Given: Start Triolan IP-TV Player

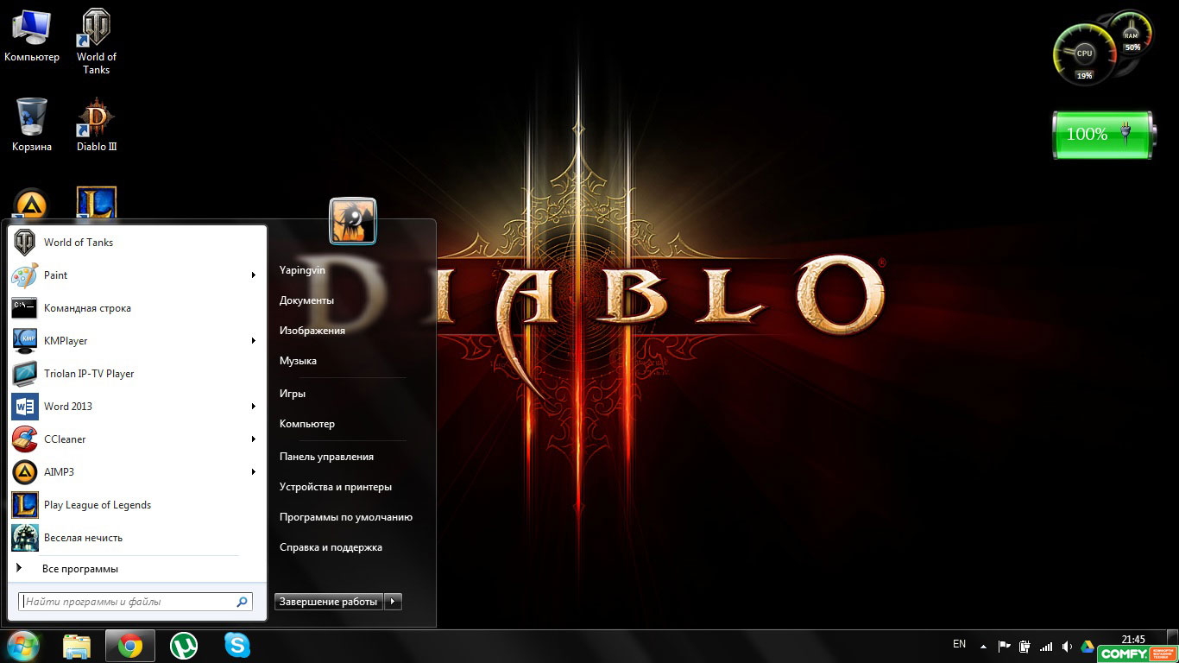Looking at the screenshot, I should (x=136, y=374).
